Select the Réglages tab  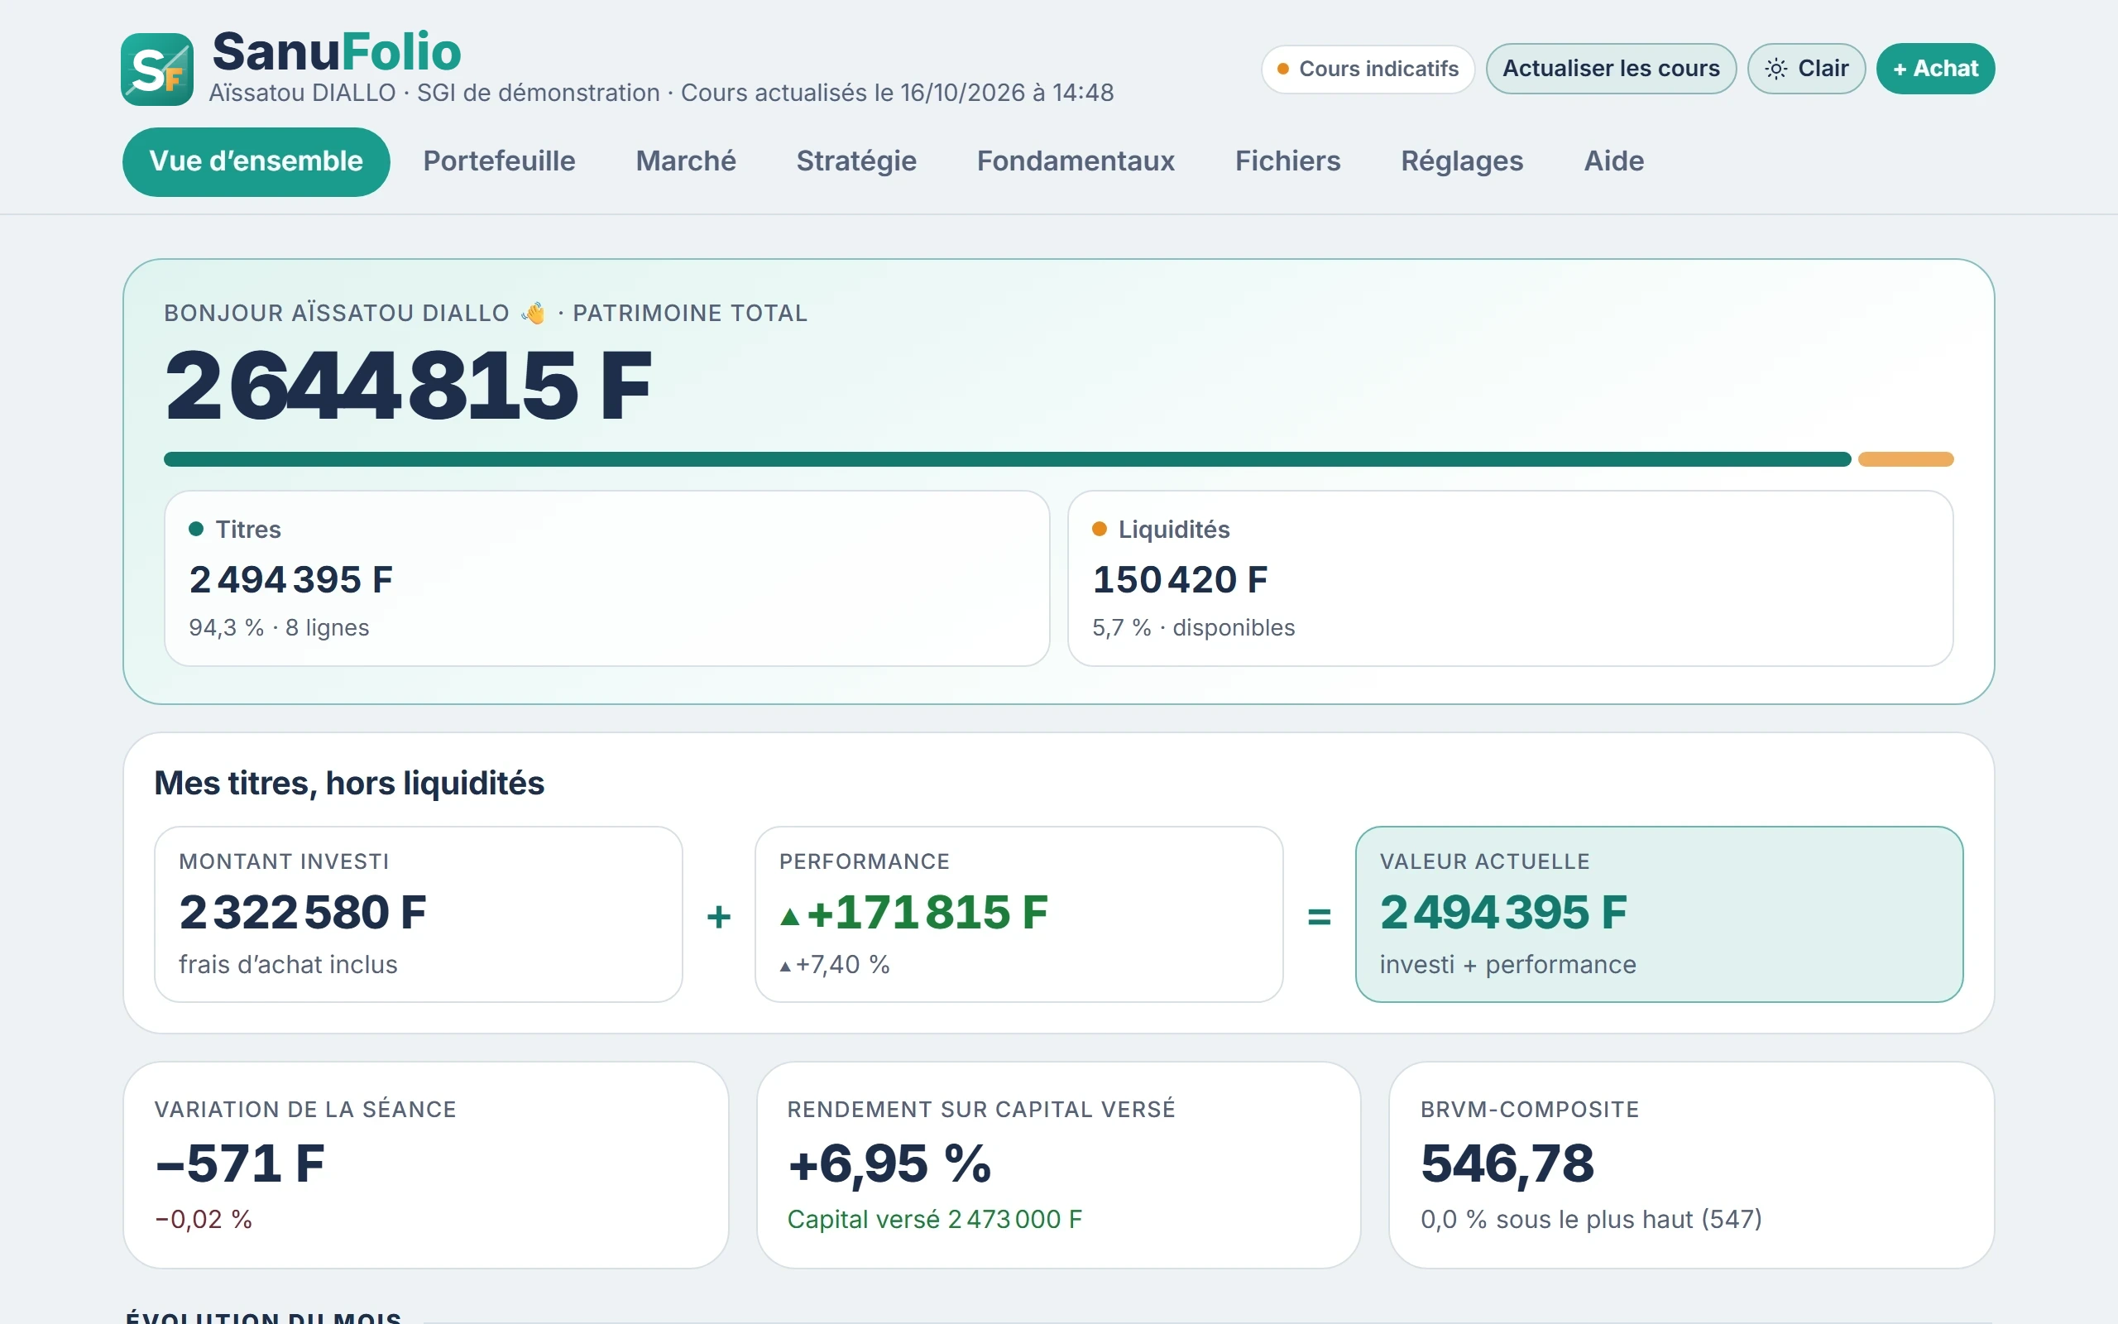(x=1462, y=161)
